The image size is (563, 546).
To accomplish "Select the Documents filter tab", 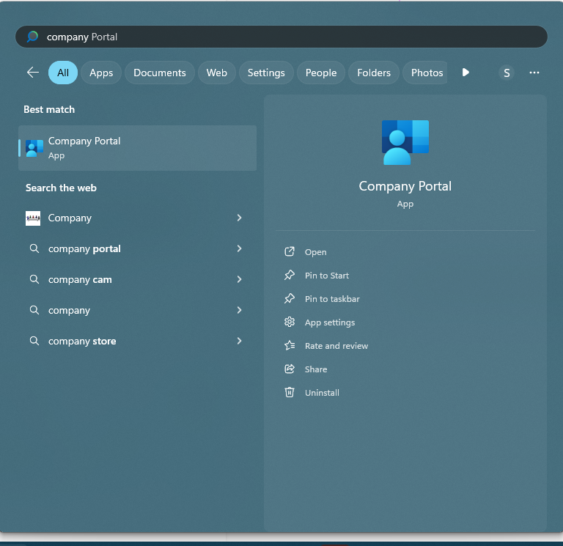I will (159, 73).
